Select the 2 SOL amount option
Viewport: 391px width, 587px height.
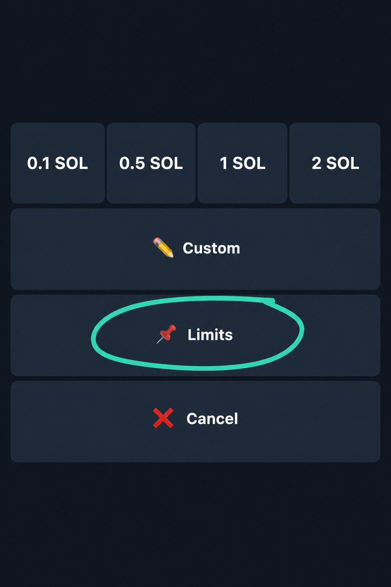click(335, 163)
